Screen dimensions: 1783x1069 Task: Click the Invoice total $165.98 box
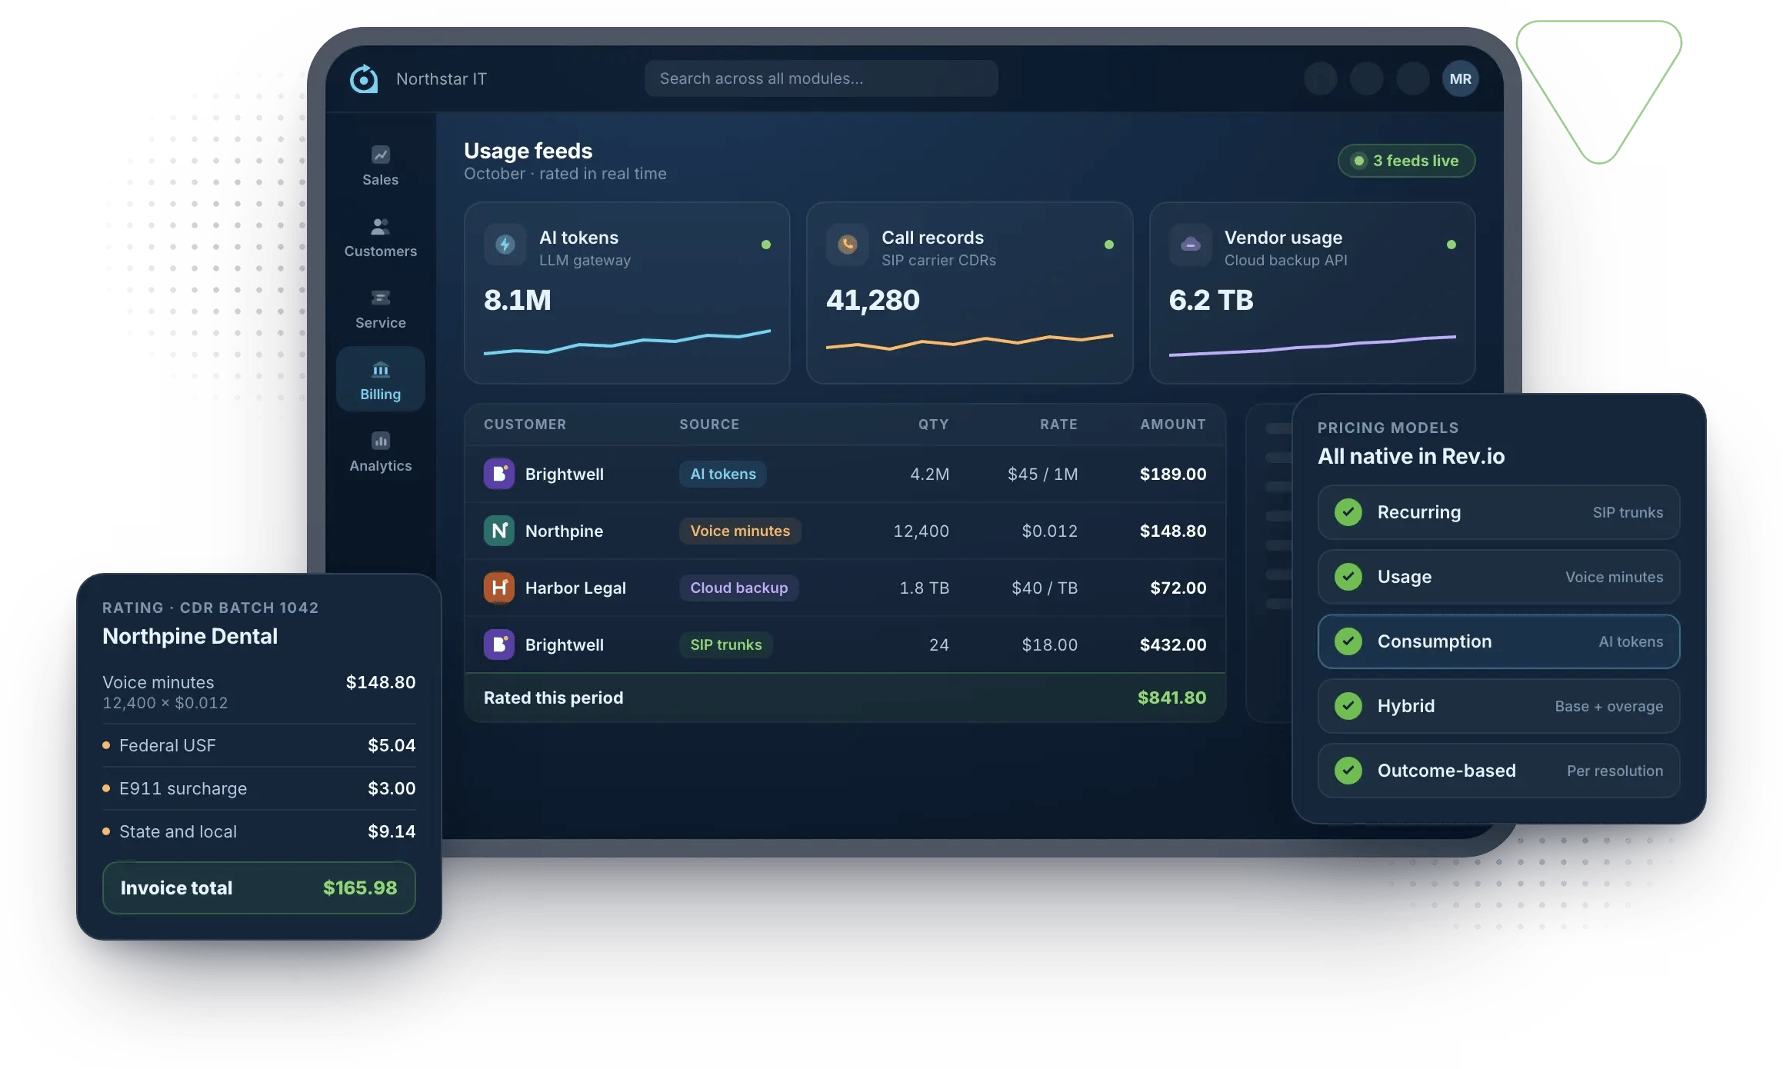click(258, 888)
